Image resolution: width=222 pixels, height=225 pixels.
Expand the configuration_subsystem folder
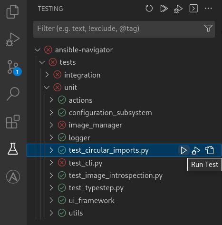click(x=51, y=112)
